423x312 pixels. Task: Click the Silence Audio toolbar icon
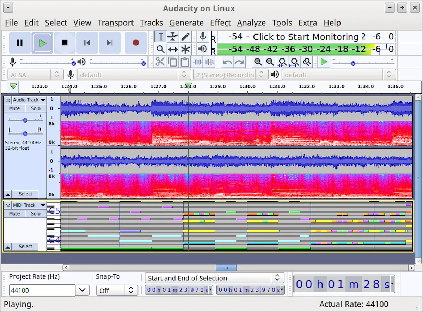tap(210, 62)
